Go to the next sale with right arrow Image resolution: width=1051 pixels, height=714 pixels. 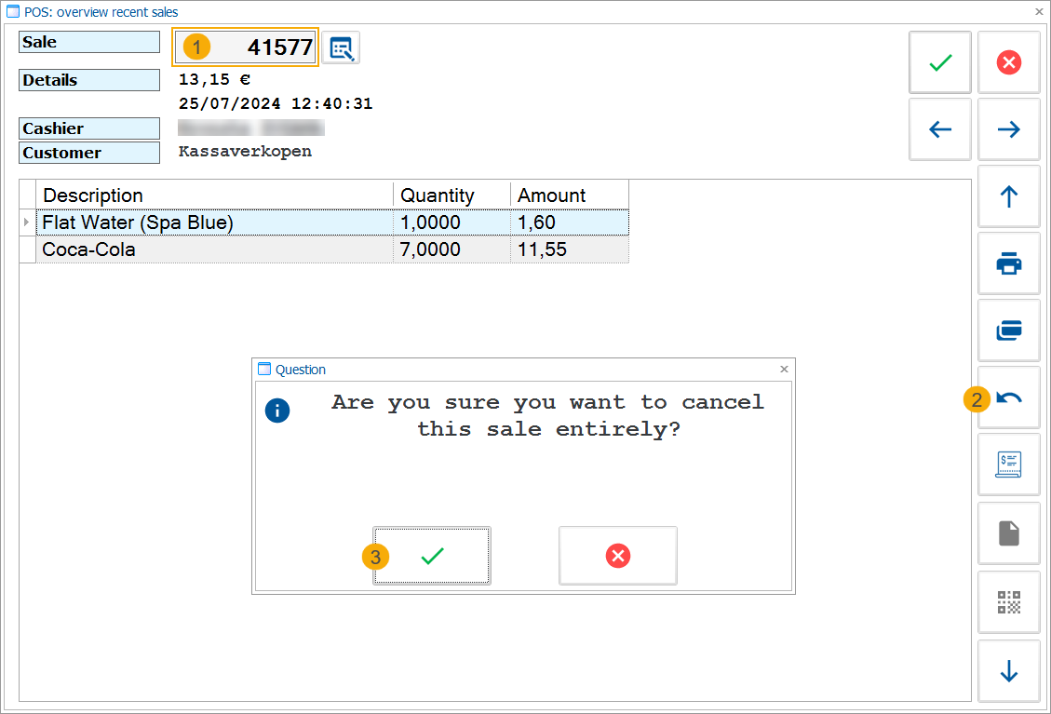click(1008, 129)
